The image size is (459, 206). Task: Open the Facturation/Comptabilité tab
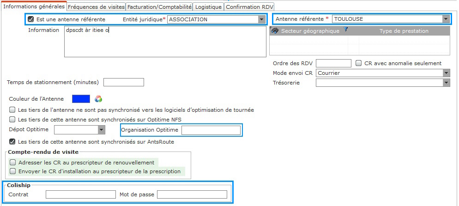click(x=159, y=7)
